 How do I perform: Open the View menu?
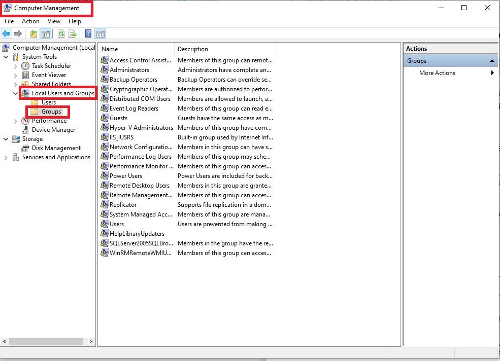pyautogui.click(x=54, y=21)
